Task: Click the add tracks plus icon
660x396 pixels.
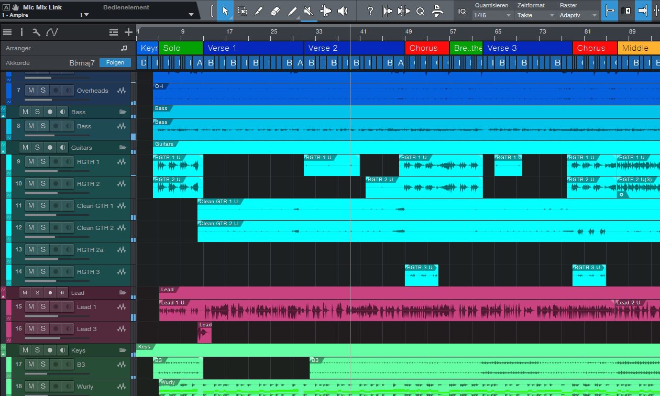Action: point(128,32)
